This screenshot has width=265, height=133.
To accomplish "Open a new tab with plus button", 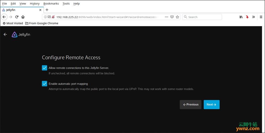I will (x=47, y=10).
